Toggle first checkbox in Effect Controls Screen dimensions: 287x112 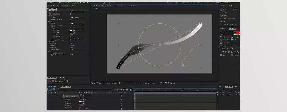click(x=71, y=14)
